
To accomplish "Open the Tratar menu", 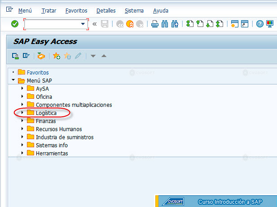I will (49, 11).
